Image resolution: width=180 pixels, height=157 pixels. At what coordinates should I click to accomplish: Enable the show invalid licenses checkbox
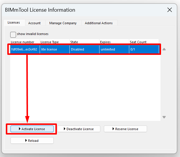[x=13, y=34]
